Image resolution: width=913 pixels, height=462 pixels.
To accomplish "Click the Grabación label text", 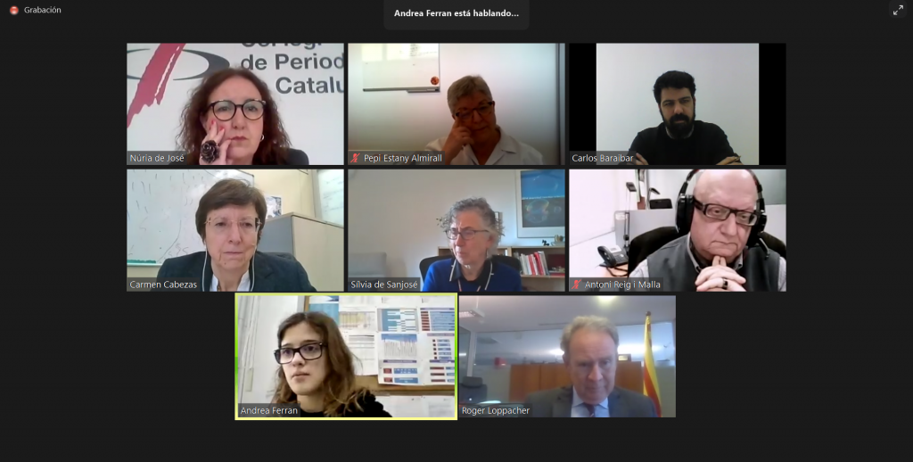I will 43,11.
